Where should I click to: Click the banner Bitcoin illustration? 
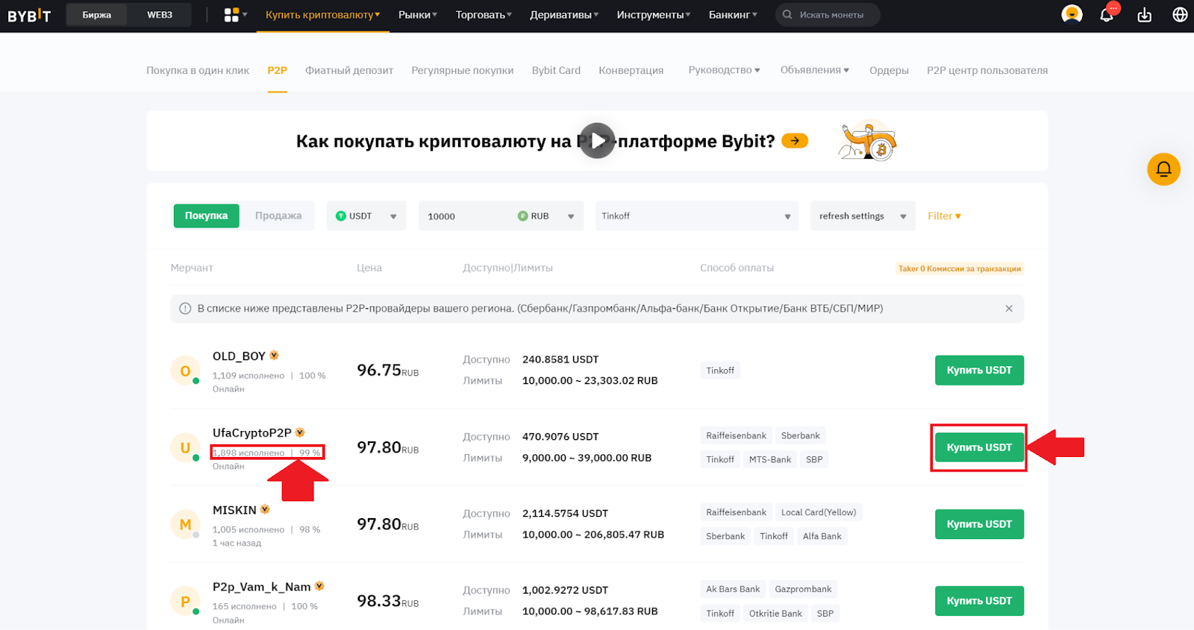click(867, 140)
